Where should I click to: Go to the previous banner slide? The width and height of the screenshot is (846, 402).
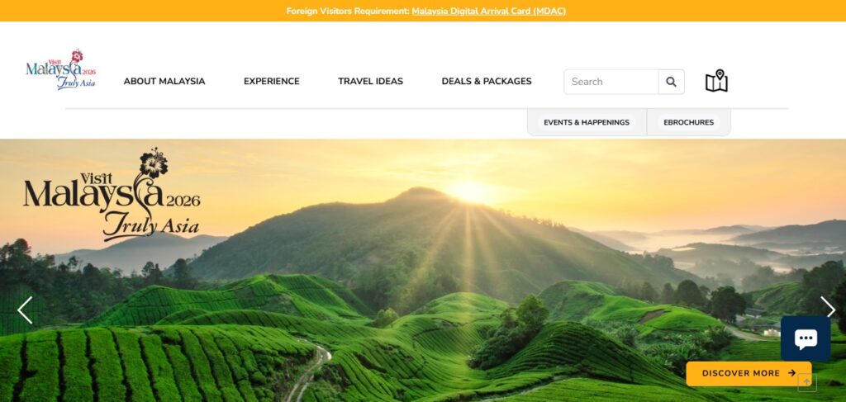(25, 310)
